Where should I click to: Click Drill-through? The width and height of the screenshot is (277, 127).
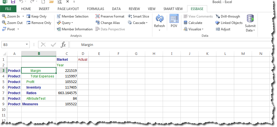click(228, 16)
